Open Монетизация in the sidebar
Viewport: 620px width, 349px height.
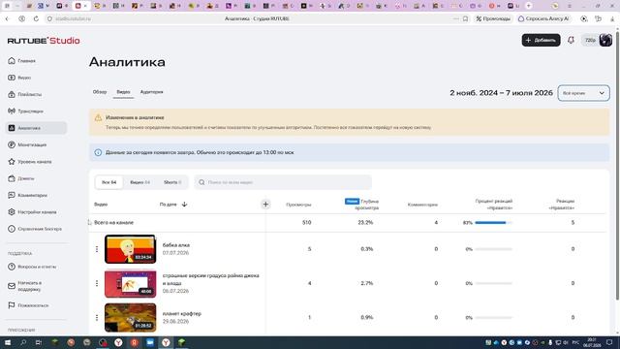27,144
